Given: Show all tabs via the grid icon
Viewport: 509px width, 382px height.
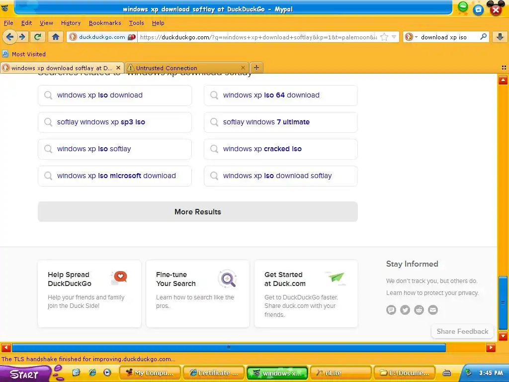Looking at the screenshot, I should (504, 68).
